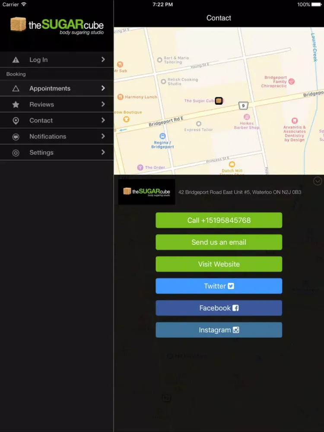Tap the Notifications speech bubble icon
Image resolution: width=324 pixels, height=432 pixels.
click(16, 137)
